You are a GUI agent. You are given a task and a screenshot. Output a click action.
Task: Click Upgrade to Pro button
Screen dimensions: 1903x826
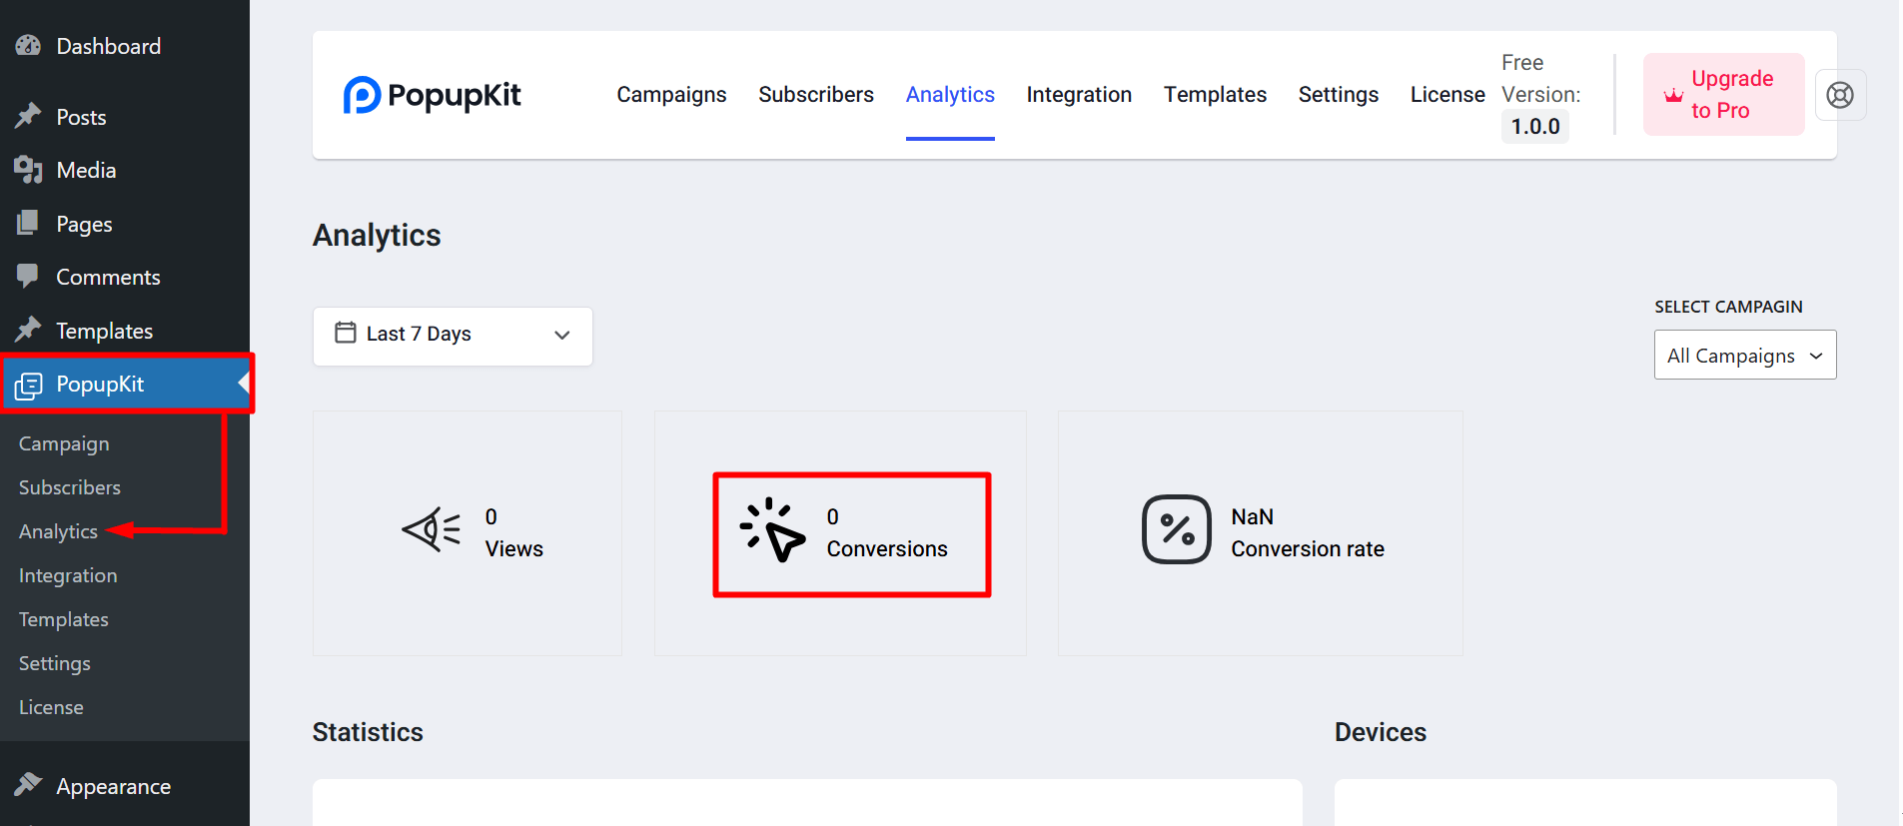point(1723,95)
